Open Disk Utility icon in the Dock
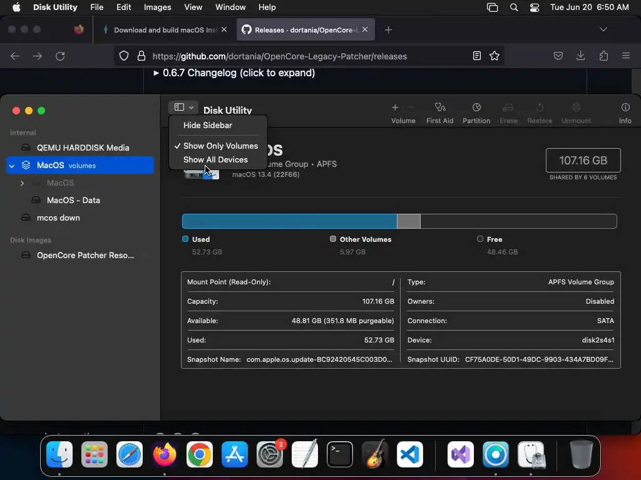 [x=531, y=454]
